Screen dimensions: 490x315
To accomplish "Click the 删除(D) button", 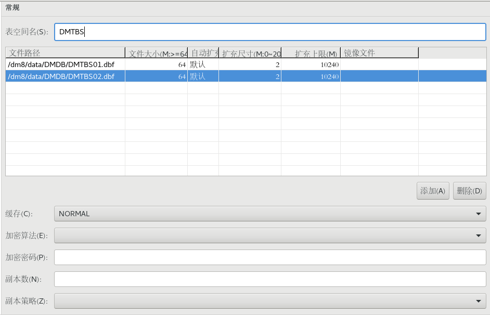I will (469, 191).
